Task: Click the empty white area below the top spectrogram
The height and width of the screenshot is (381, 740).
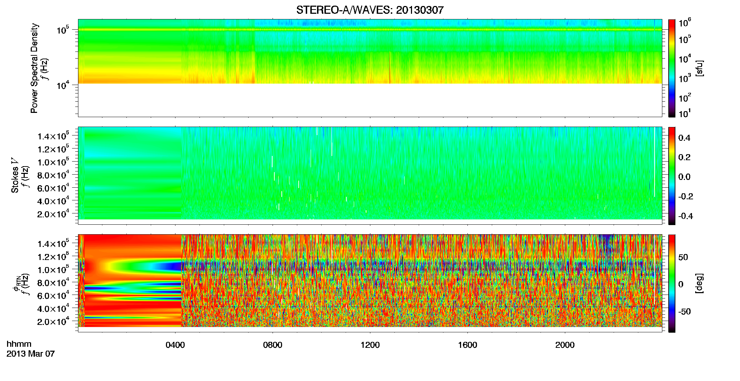Action: (370, 100)
